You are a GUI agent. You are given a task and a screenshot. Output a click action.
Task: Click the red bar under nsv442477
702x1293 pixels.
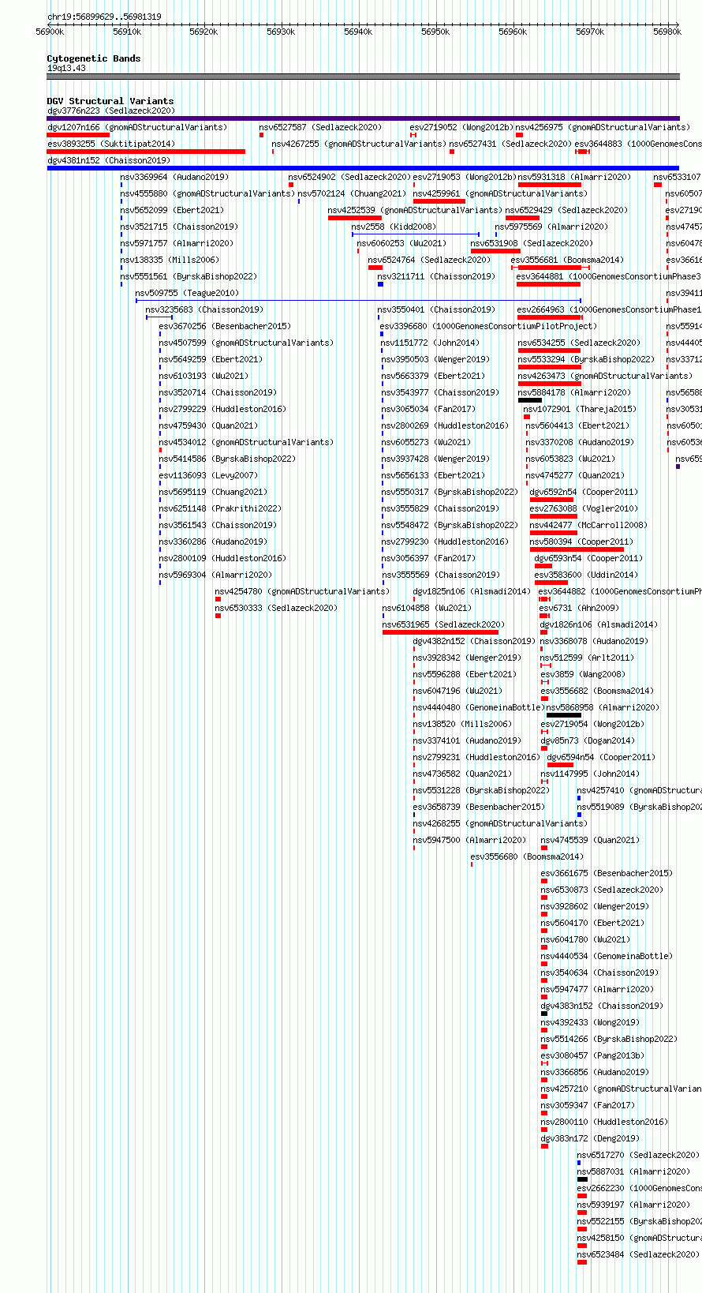click(x=554, y=533)
